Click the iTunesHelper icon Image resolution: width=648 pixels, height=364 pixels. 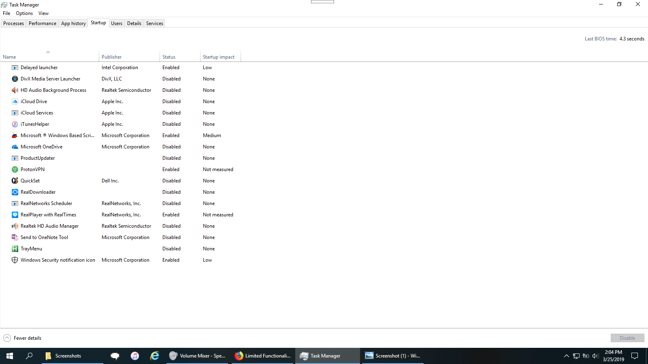tap(15, 124)
